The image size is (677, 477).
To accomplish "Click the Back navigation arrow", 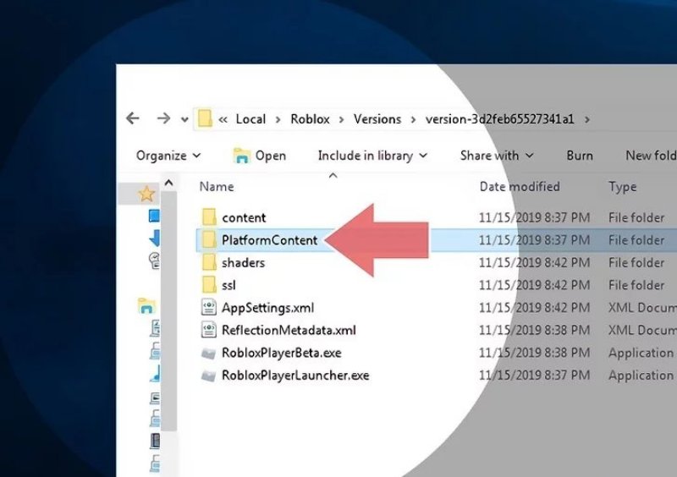I will click(133, 118).
